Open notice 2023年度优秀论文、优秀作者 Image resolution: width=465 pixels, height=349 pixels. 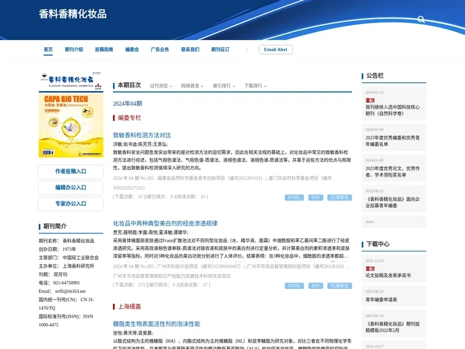(x=393, y=171)
